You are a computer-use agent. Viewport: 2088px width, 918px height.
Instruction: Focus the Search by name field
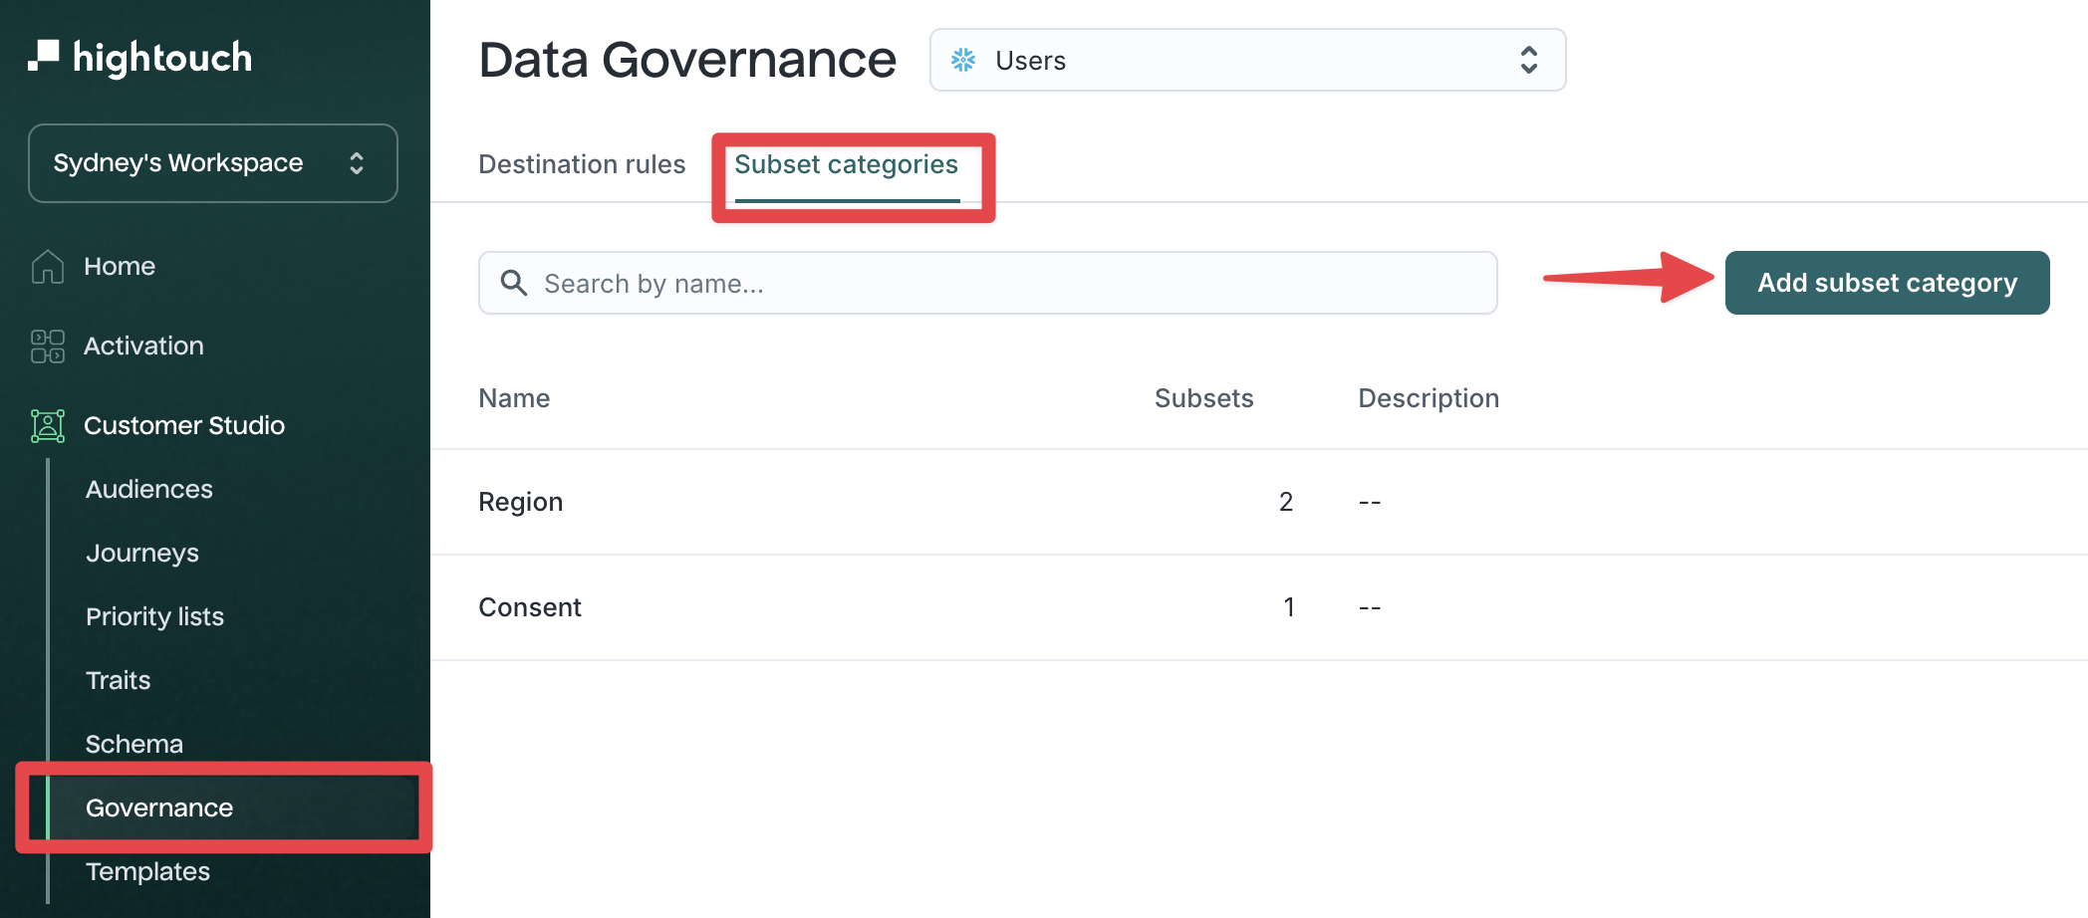click(x=988, y=283)
